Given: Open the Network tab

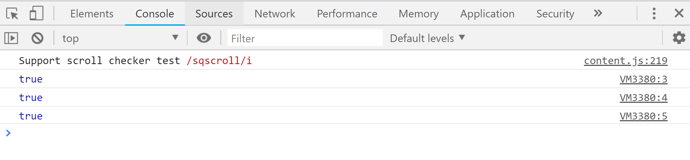Looking at the screenshot, I should [275, 14].
